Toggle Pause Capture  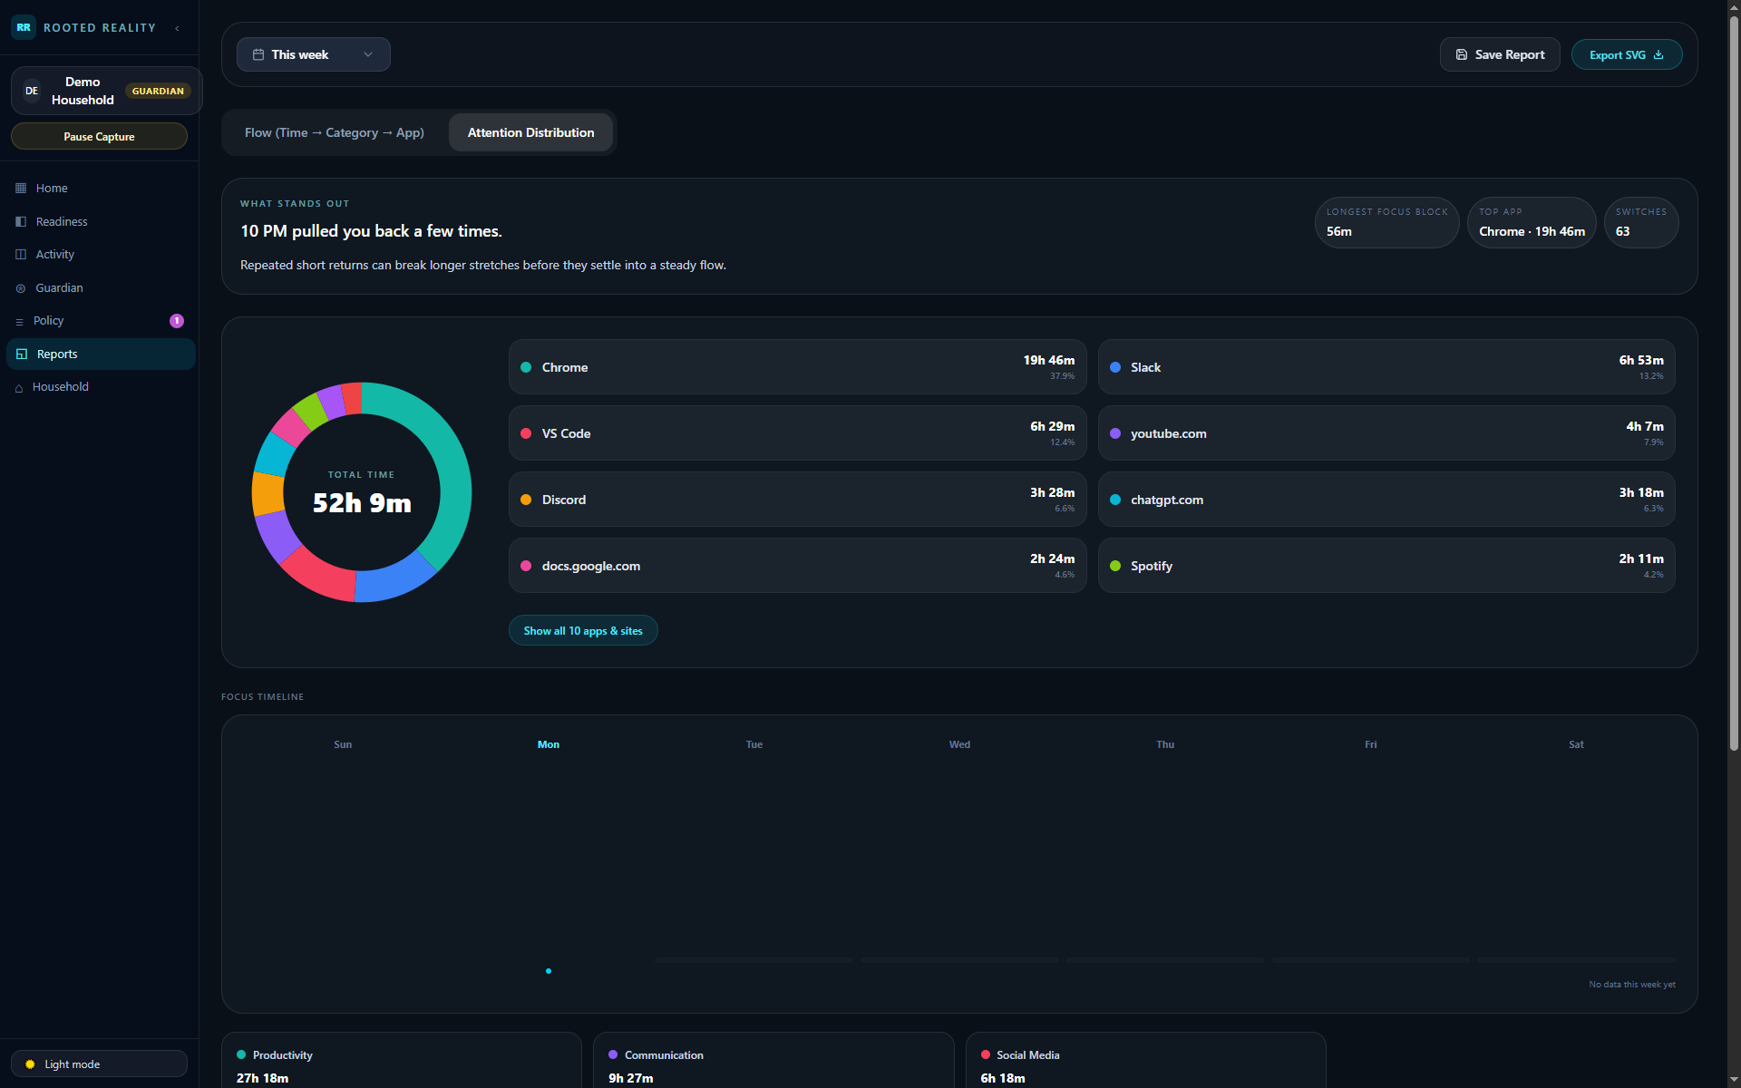click(x=99, y=136)
